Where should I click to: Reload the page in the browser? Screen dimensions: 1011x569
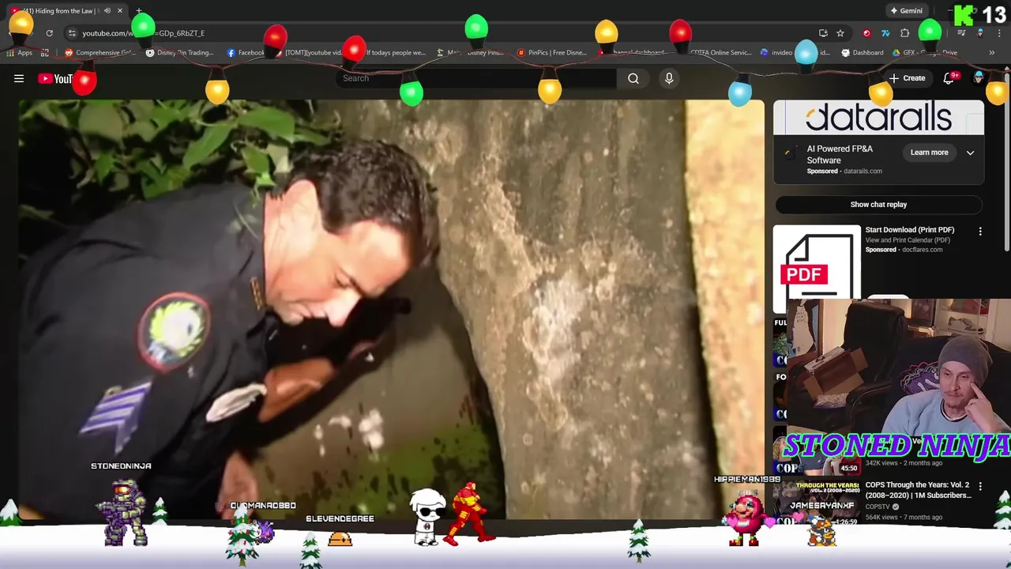(49, 33)
